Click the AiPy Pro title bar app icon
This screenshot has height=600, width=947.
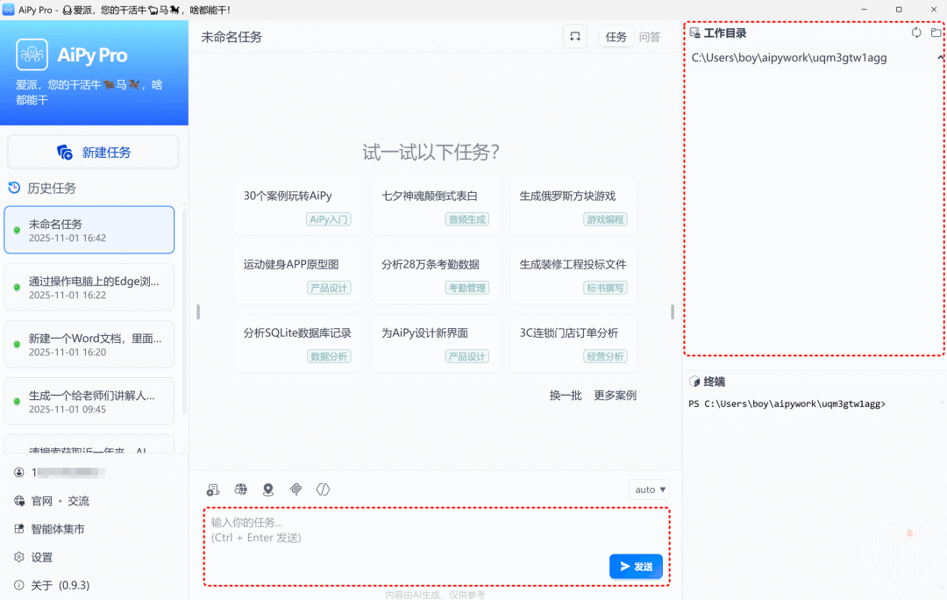click(x=9, y=10)
